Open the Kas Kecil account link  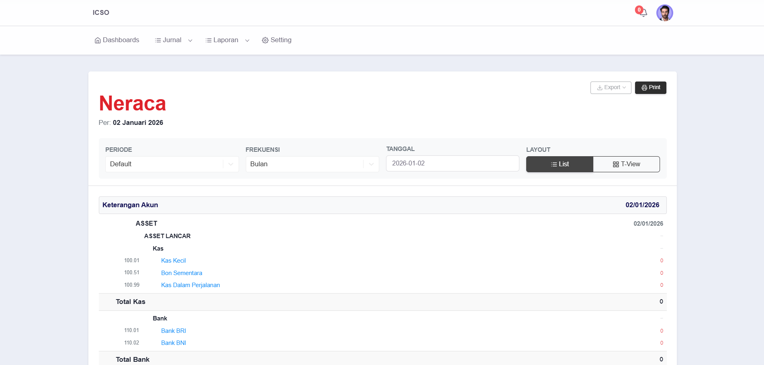(173, 261)
